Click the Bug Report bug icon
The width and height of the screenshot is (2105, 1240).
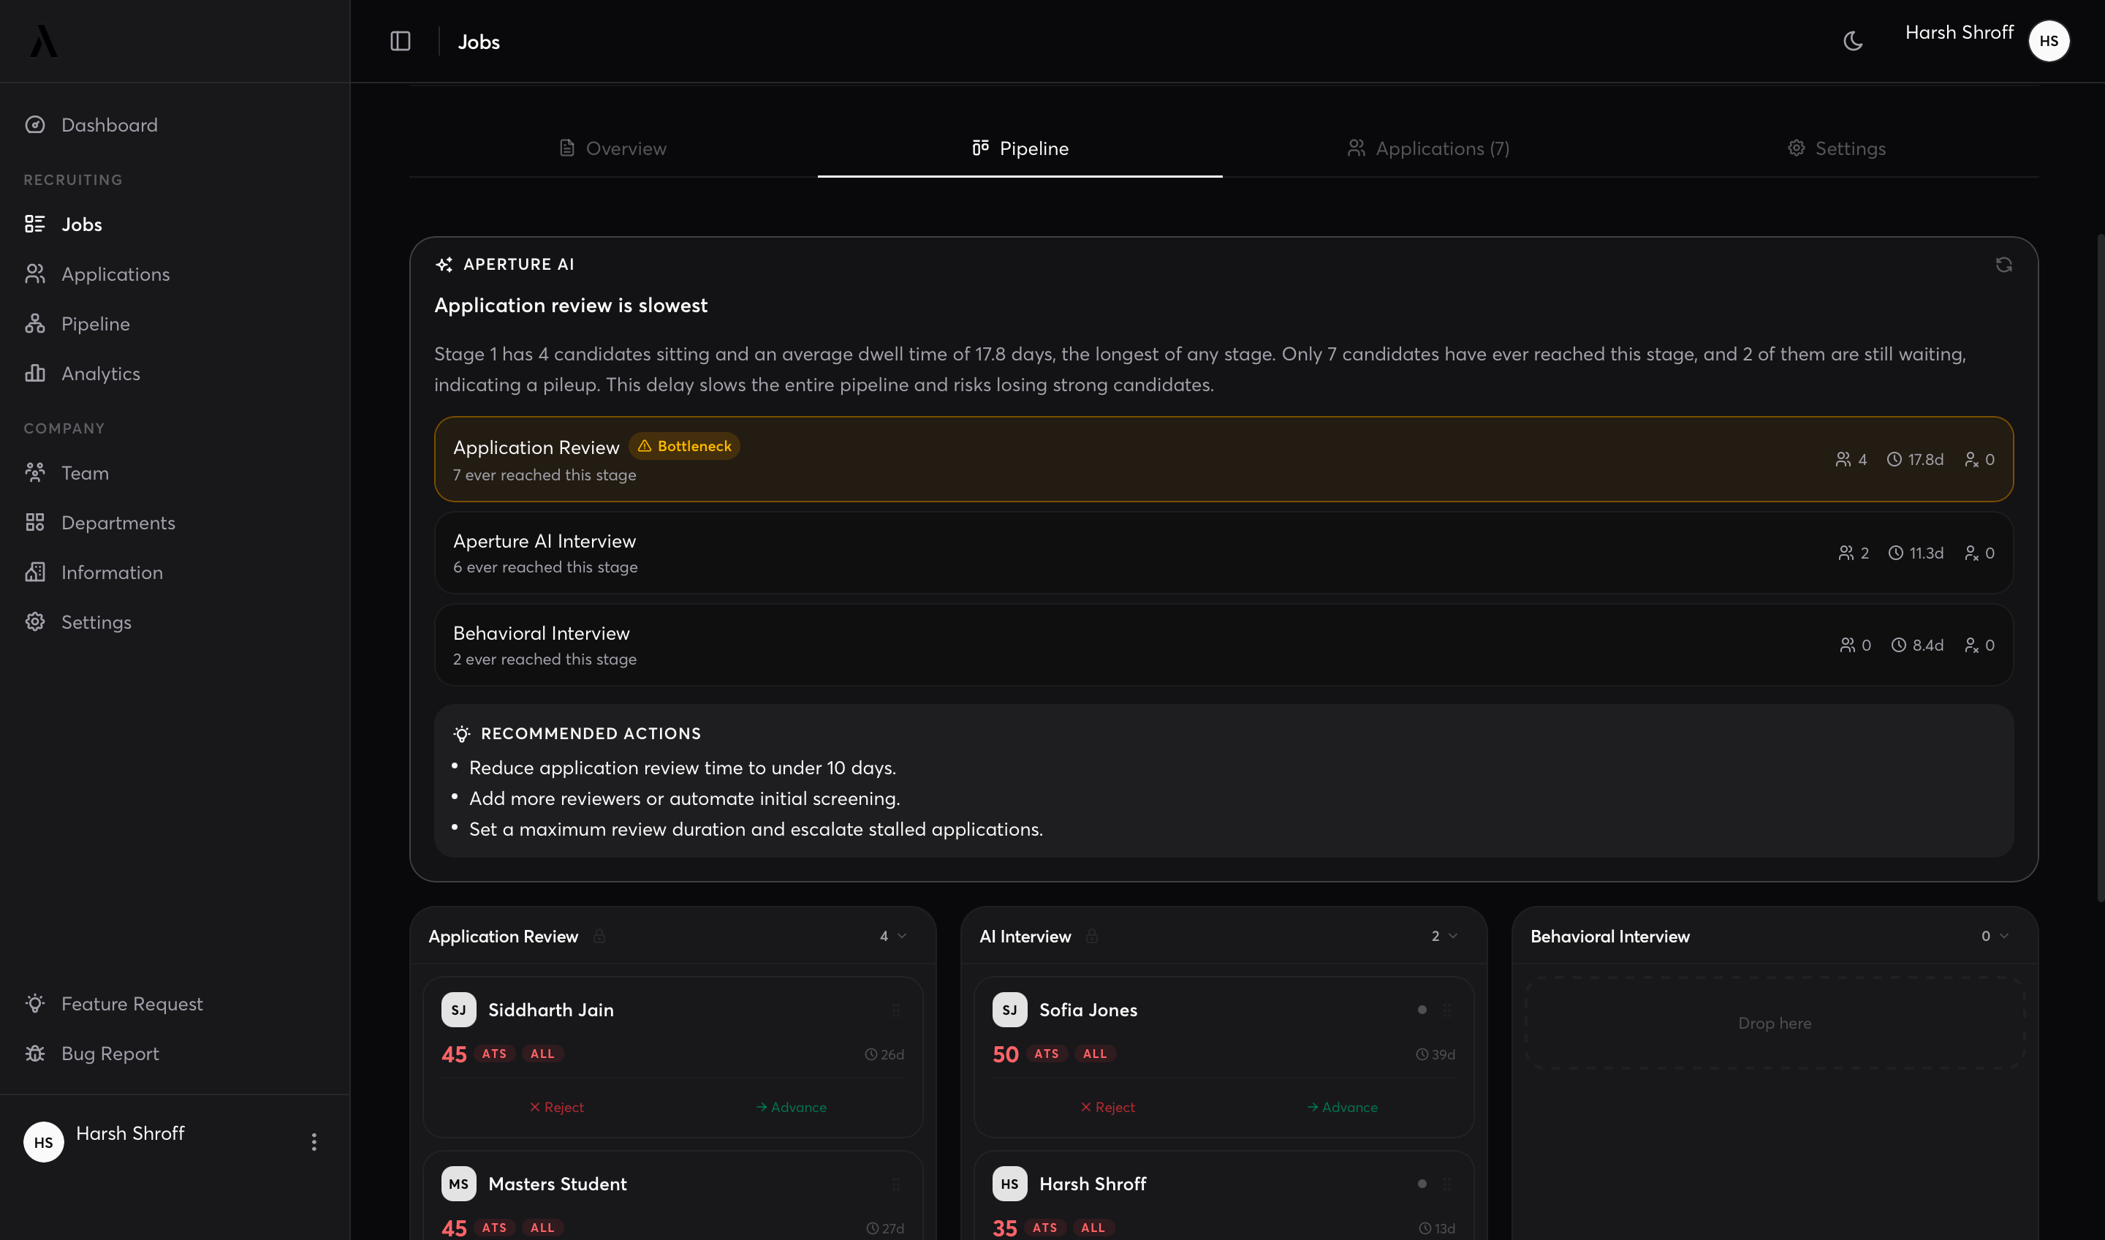pos(34,1054)
